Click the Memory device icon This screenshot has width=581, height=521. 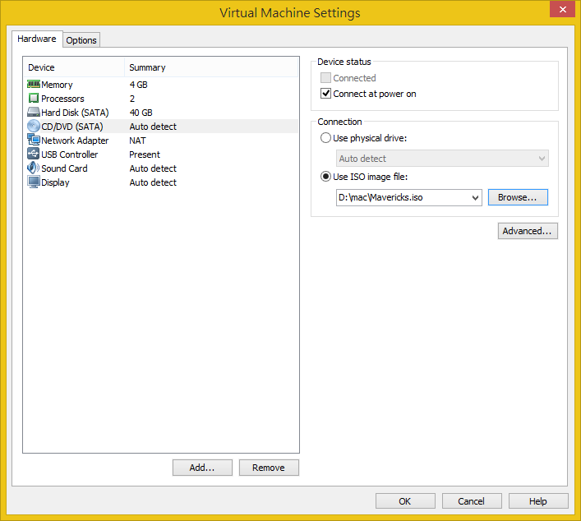coord(34,85)
